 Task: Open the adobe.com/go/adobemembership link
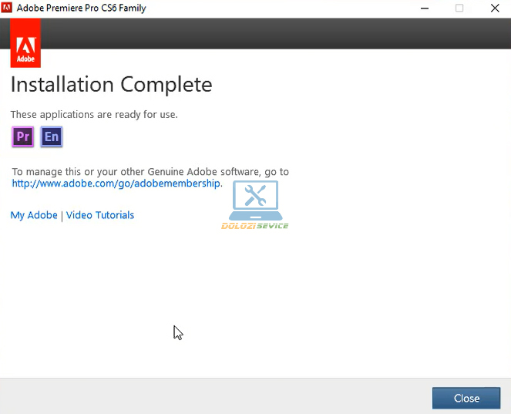(116, 183)
